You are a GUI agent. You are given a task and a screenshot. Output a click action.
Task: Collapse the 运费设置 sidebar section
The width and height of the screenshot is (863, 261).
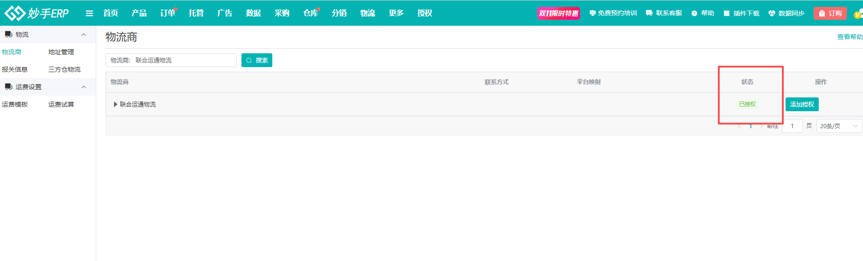(x=83, y=87)
